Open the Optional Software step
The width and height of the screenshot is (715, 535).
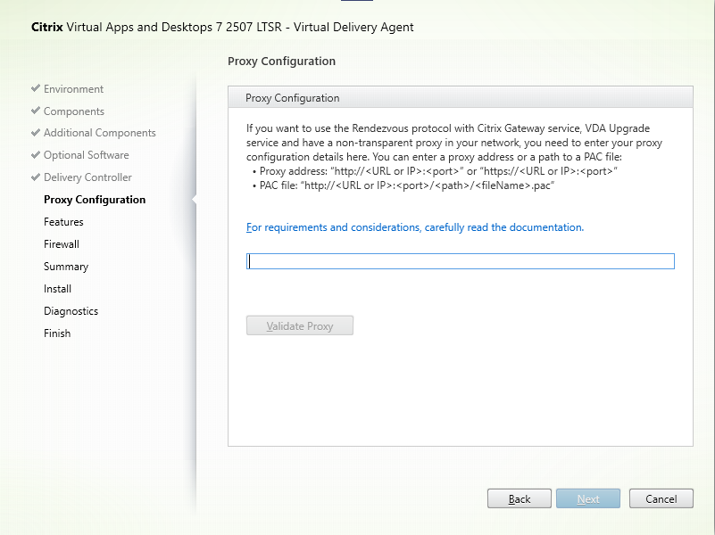pos(89,154)
